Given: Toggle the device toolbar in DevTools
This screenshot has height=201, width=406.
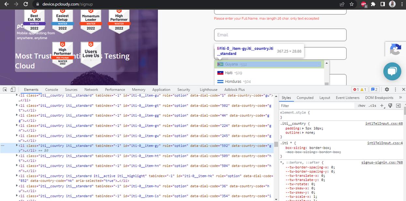Looking at the screenshot, I should tap(13, 89).
